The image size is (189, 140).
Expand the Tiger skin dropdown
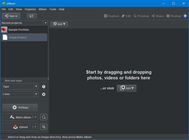coord(36,87)
